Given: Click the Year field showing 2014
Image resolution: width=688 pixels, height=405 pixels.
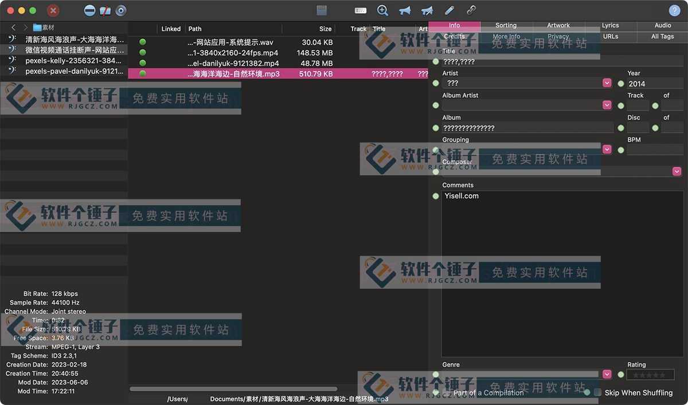Looking at the screenshot, I should [x=655, y=84].
